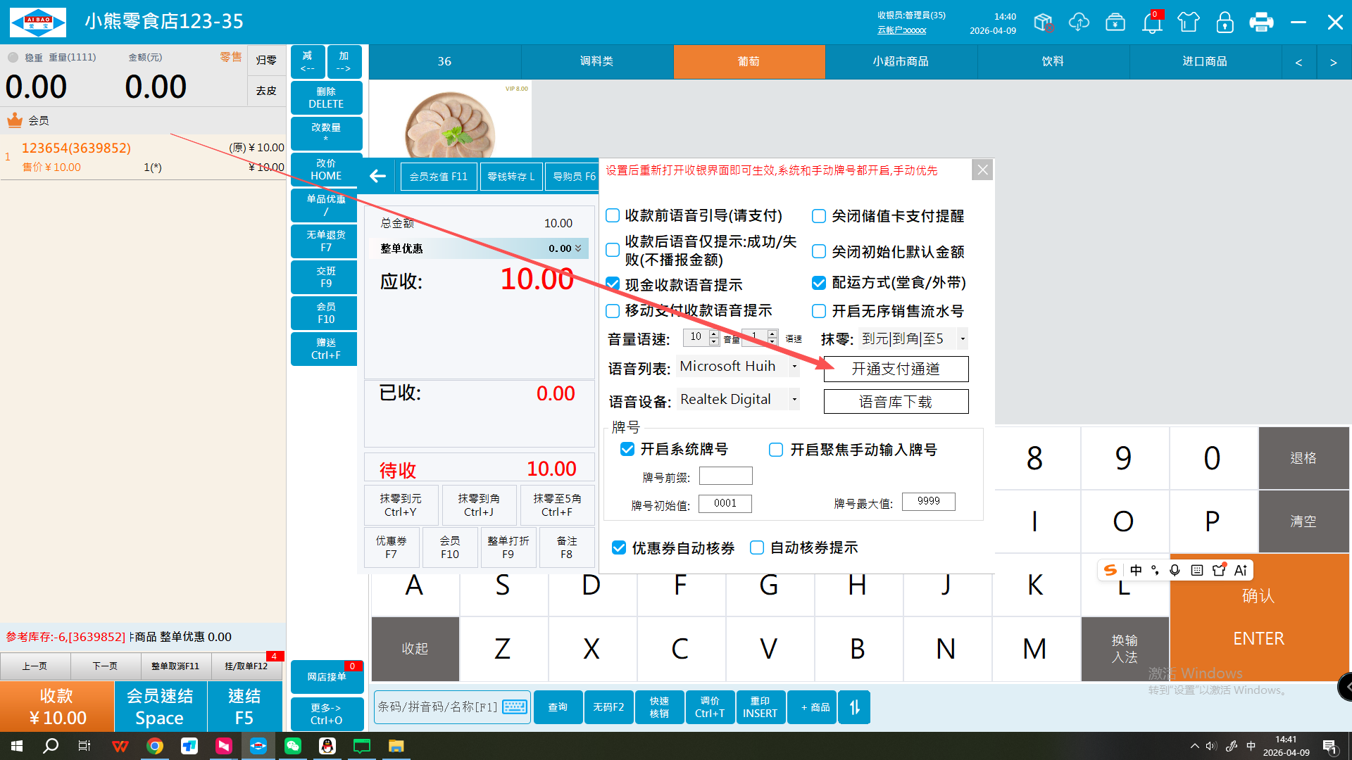Open the cash drawer icon
This screenshot has width=1352, height=760.
click(1115, 23)
